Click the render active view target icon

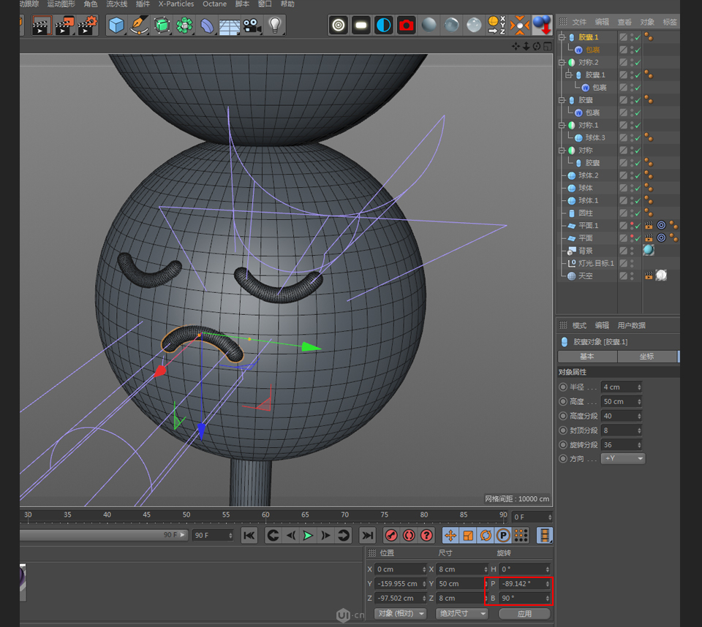[338, 25]
